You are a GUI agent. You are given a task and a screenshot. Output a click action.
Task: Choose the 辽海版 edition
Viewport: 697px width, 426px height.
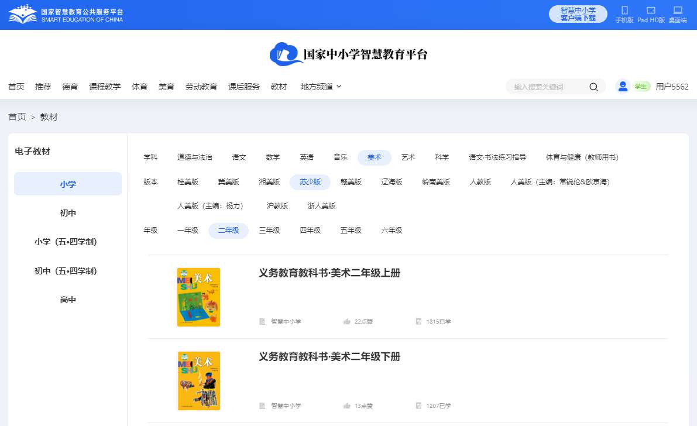point(392,182)
